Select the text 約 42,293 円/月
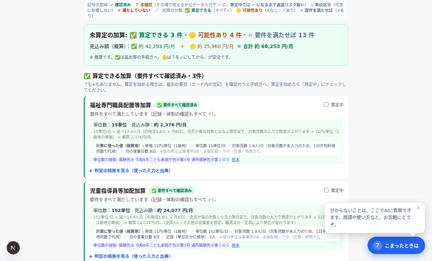 [x=156, y=46]
